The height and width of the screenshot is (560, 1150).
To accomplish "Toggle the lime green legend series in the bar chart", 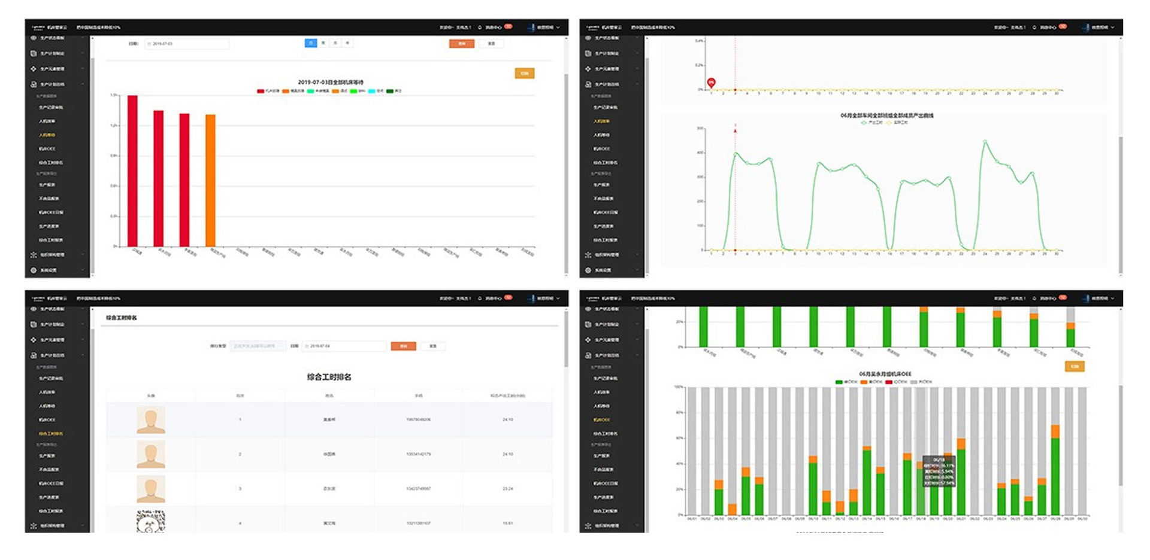I will pos(358,91).
